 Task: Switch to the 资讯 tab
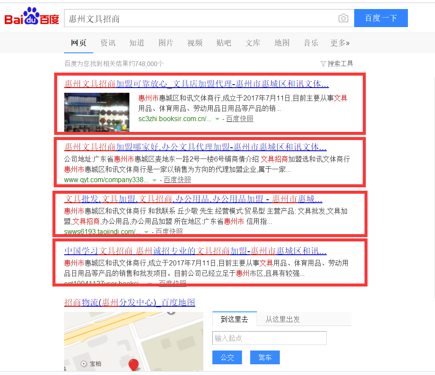pos(107,43)
